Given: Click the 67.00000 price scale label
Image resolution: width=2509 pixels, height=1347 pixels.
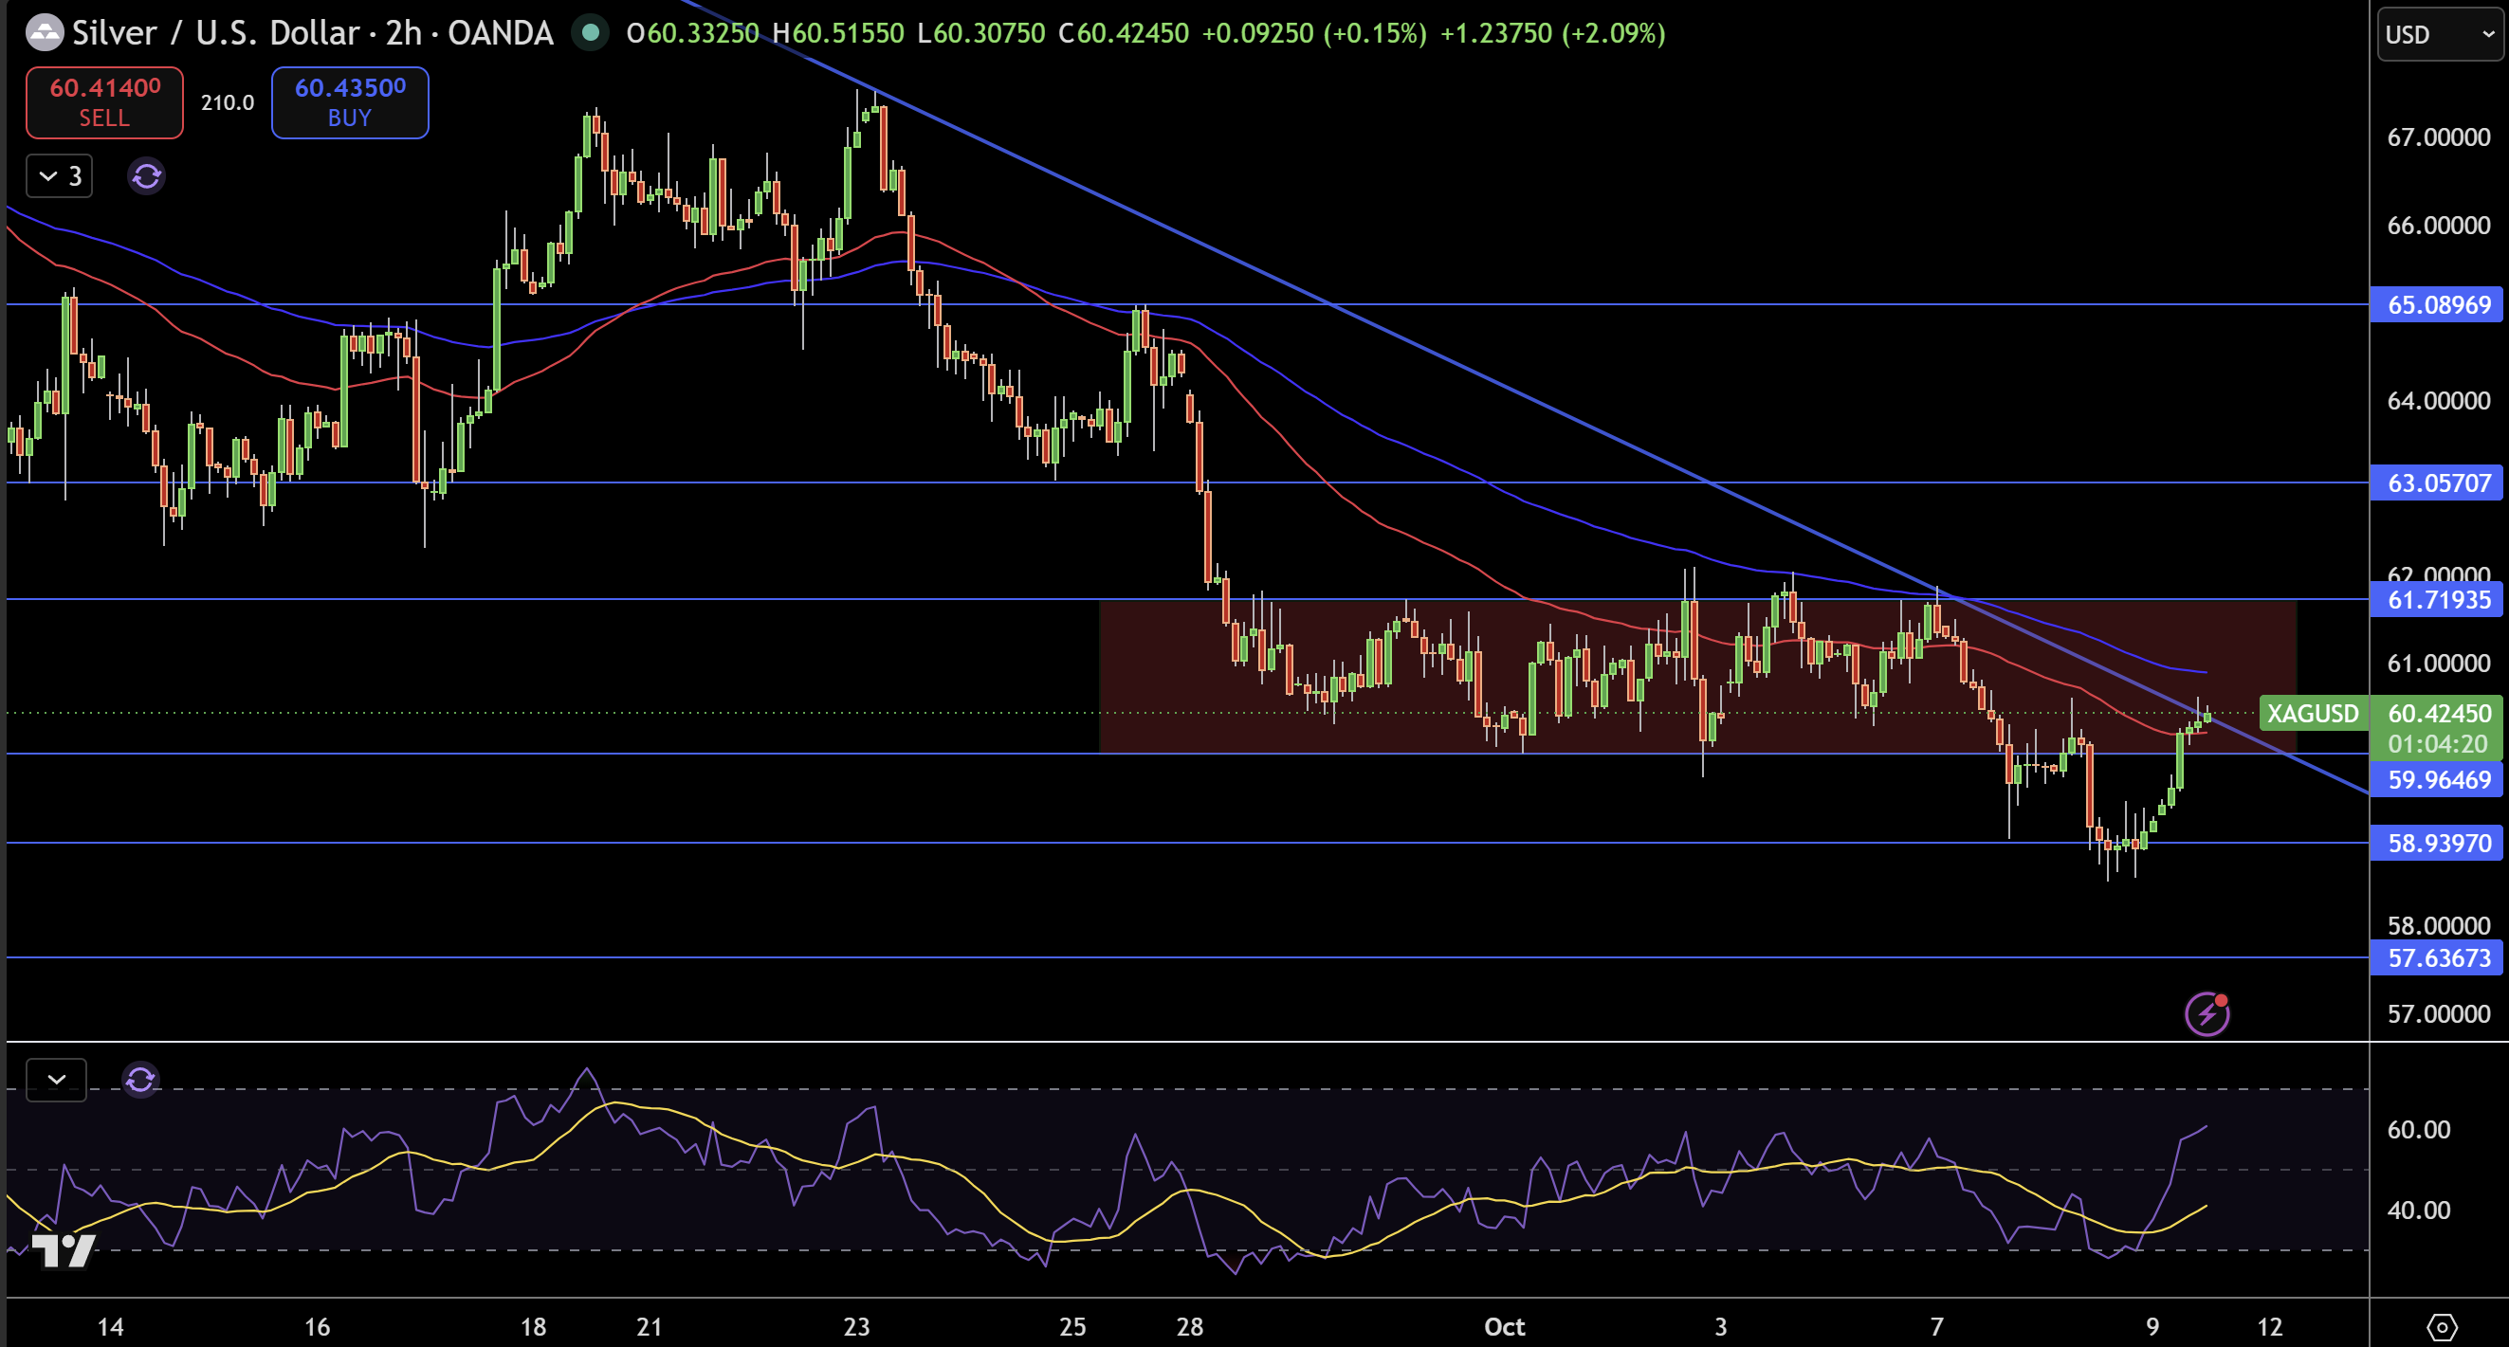Looking at the screenshot, I should point(2438,137).
